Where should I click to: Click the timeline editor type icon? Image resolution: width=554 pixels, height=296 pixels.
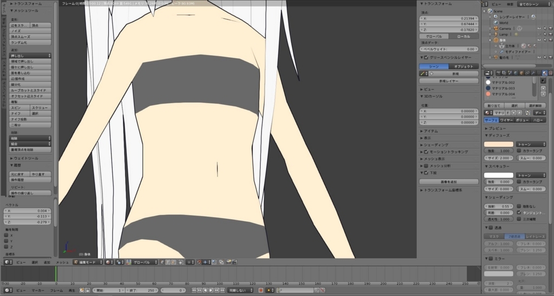point(8,291)
